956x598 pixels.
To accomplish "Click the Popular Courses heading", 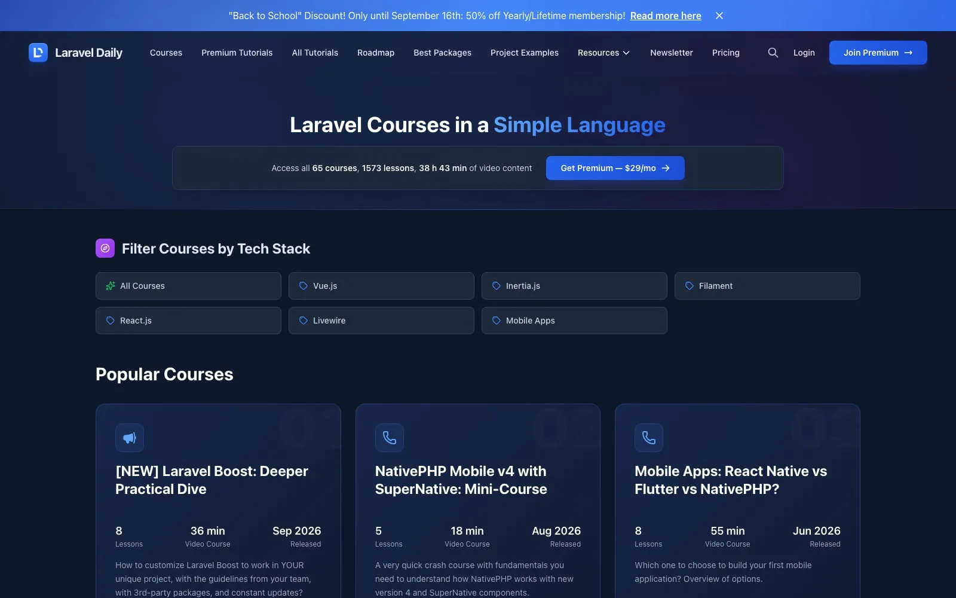I will coord(164,374).
